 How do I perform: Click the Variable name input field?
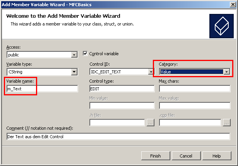coord(42,89)
